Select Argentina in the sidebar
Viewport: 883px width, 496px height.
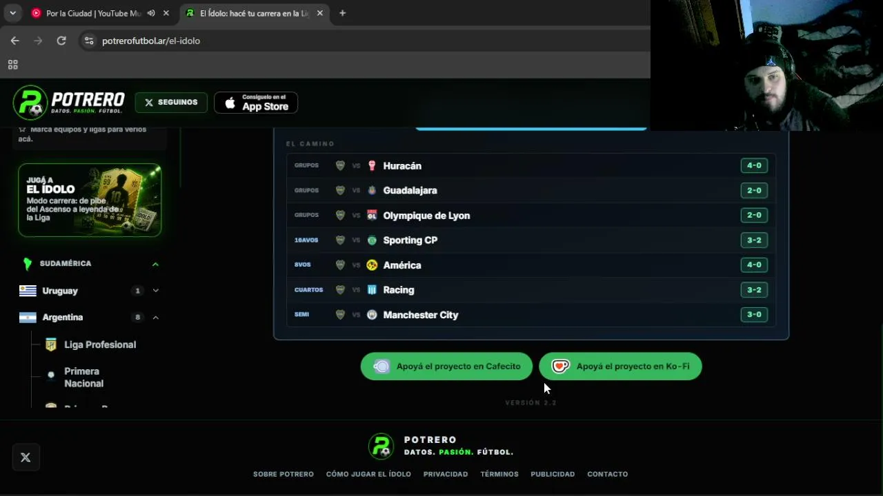[x=63, y=318]
